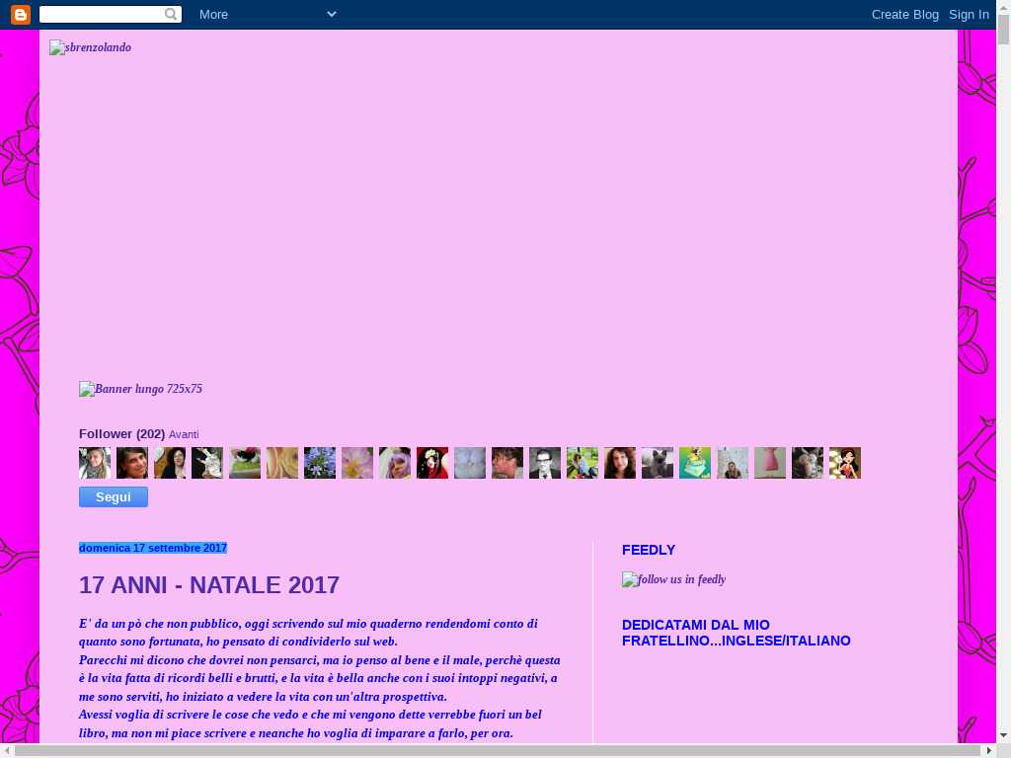The width and height of the screenshot is (1011, 758).
Task: Open the Sign In link
Action: [969, 15]
